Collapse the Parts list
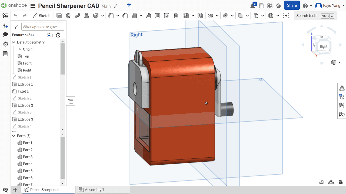 click(14, 136)
